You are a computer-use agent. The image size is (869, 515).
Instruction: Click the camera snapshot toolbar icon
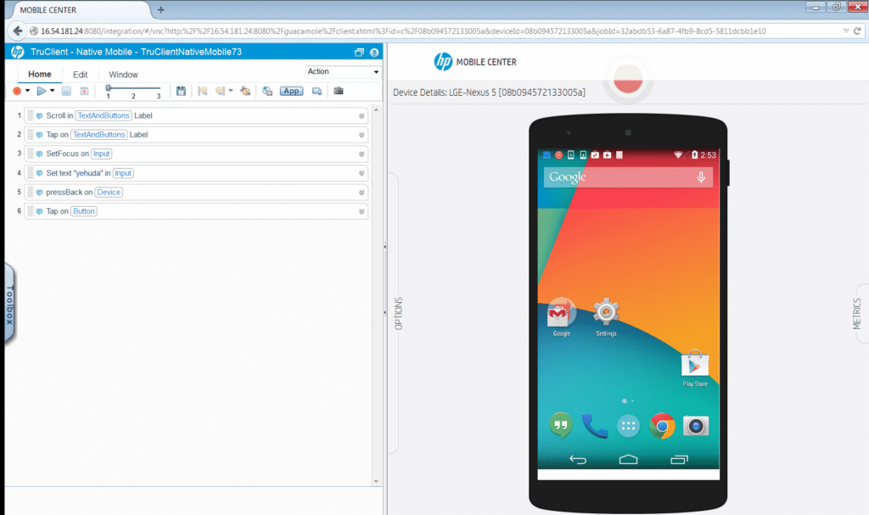pyautogui.click(x=339, y=91)
